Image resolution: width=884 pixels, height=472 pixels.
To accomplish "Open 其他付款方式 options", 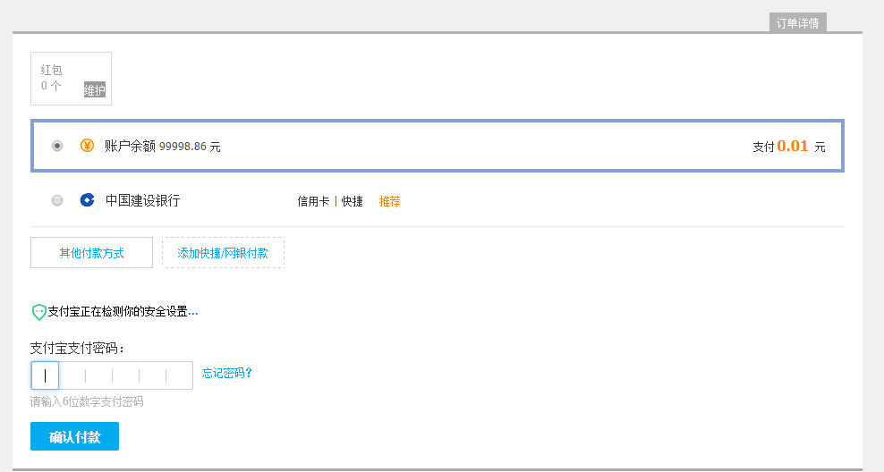I will point(91,253).
